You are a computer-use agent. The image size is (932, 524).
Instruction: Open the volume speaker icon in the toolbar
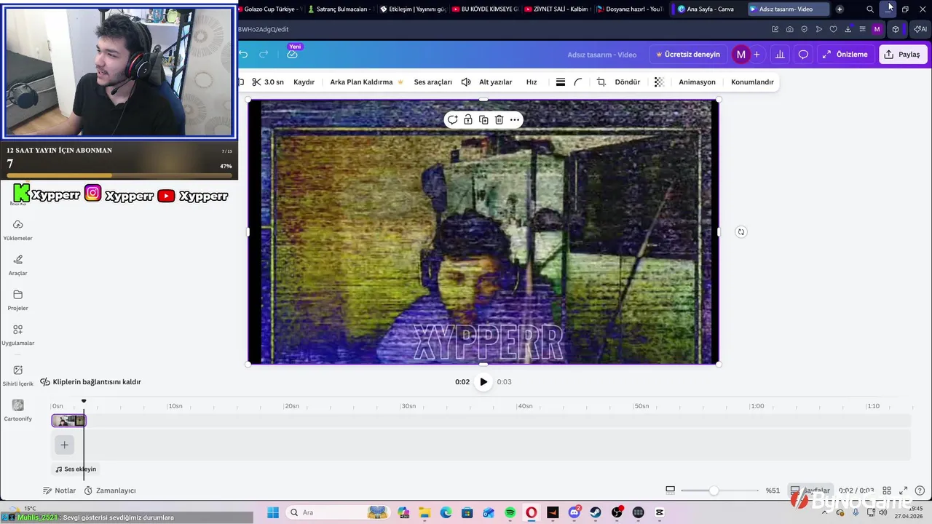(x=466, y=82)
